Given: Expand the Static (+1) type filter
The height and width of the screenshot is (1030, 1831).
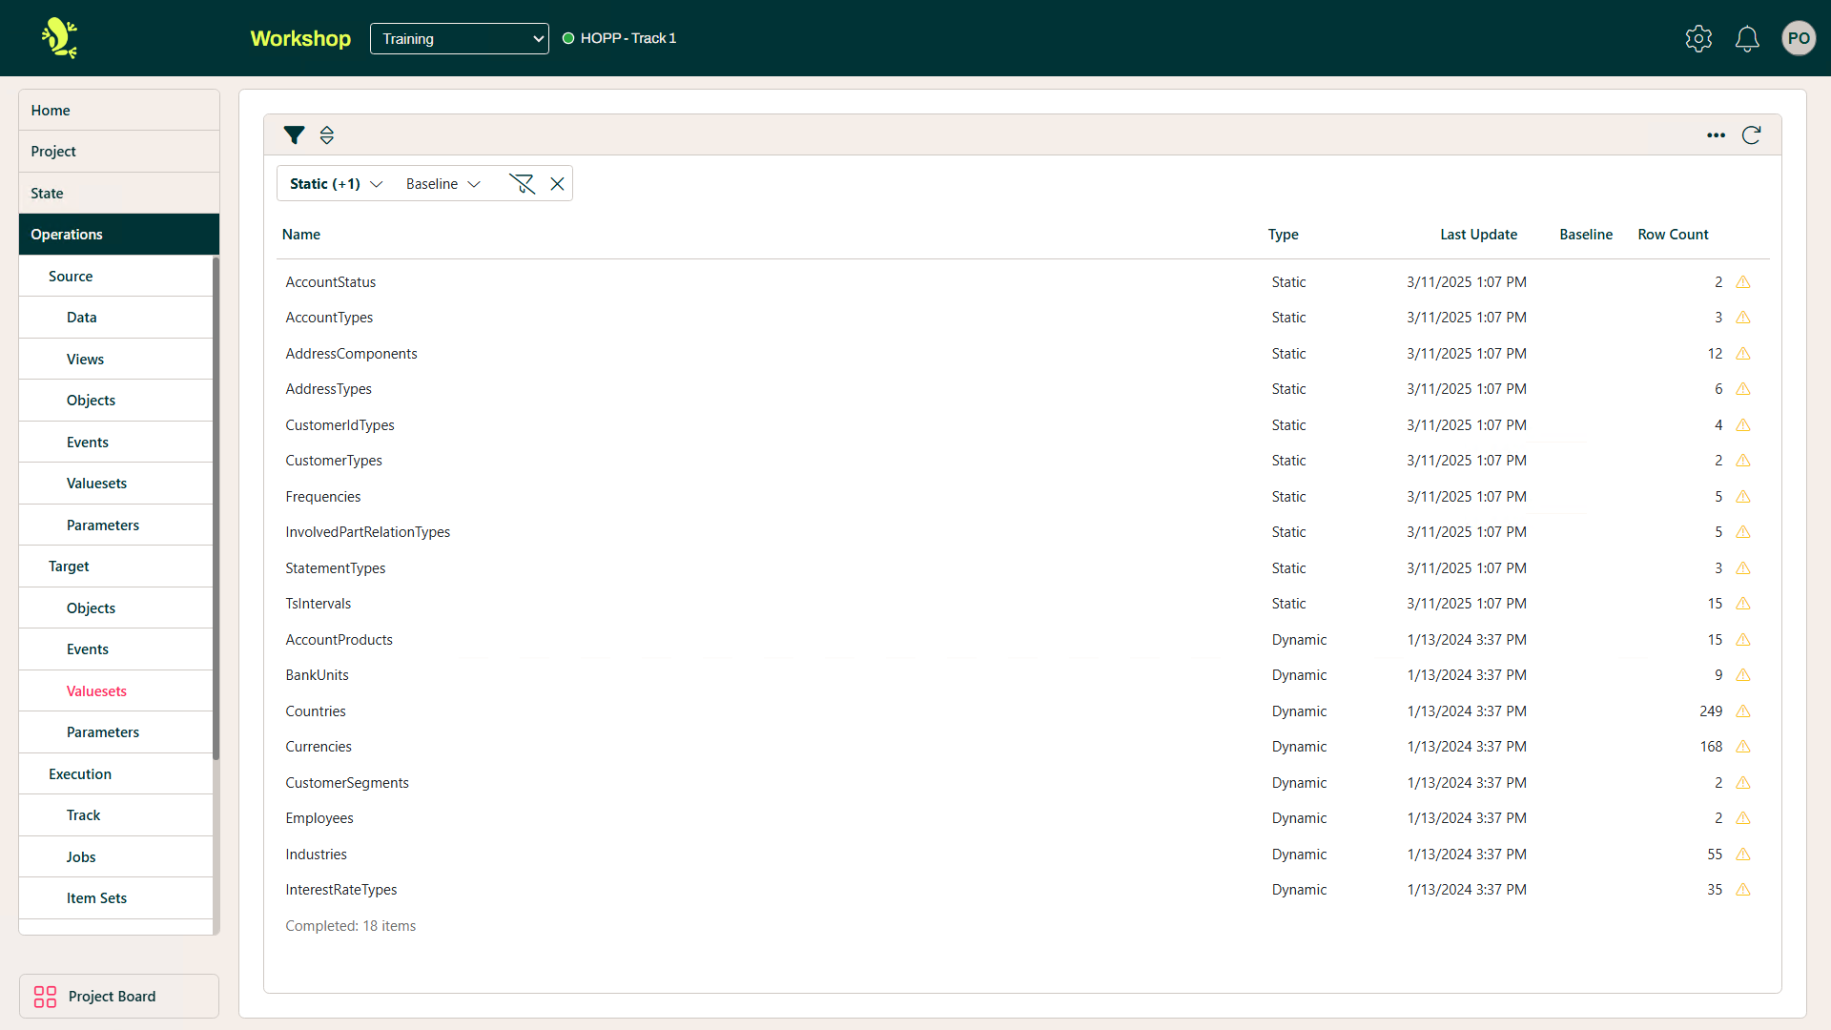Looking at the screenshot, I should pyautogui.click(x=334, y=183).
